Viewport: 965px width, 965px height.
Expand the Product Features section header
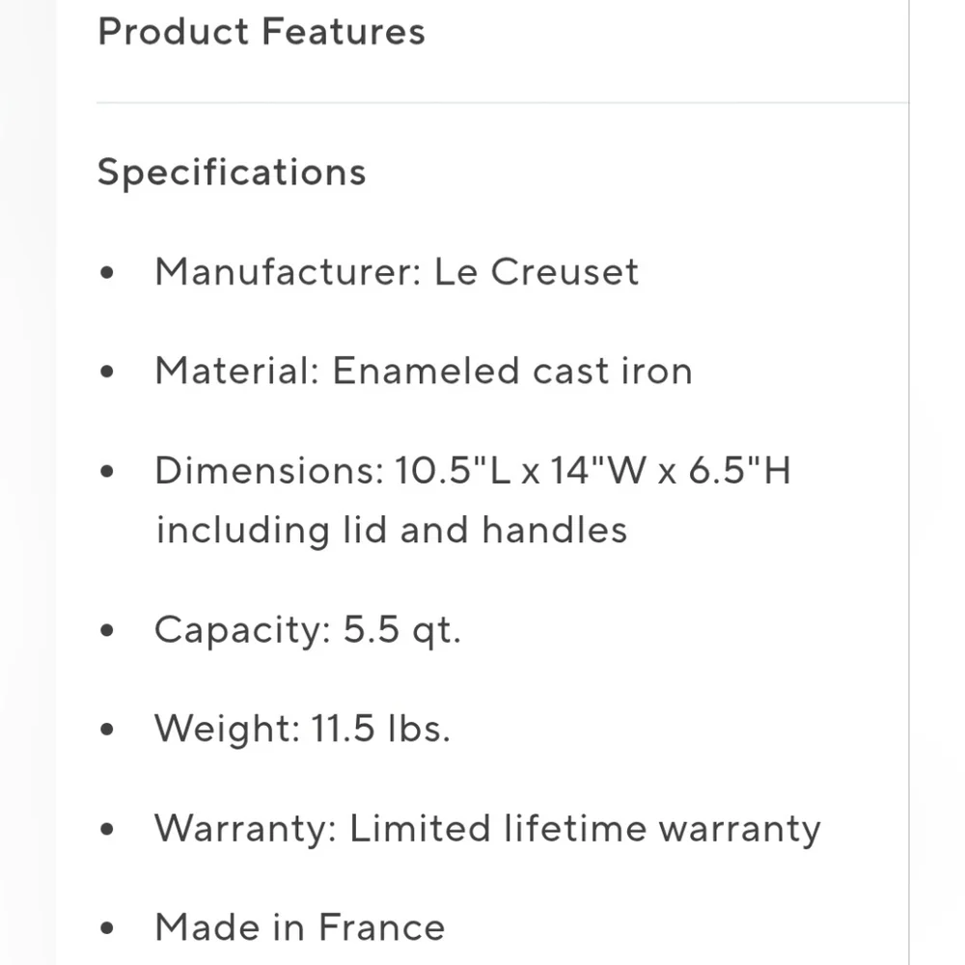262,32
